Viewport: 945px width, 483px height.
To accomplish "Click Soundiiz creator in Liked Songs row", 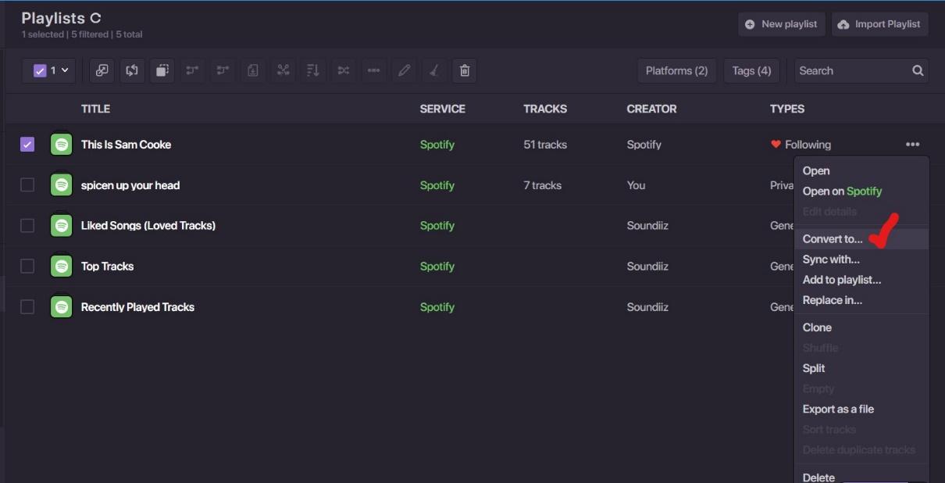I will tap(647, 226).
